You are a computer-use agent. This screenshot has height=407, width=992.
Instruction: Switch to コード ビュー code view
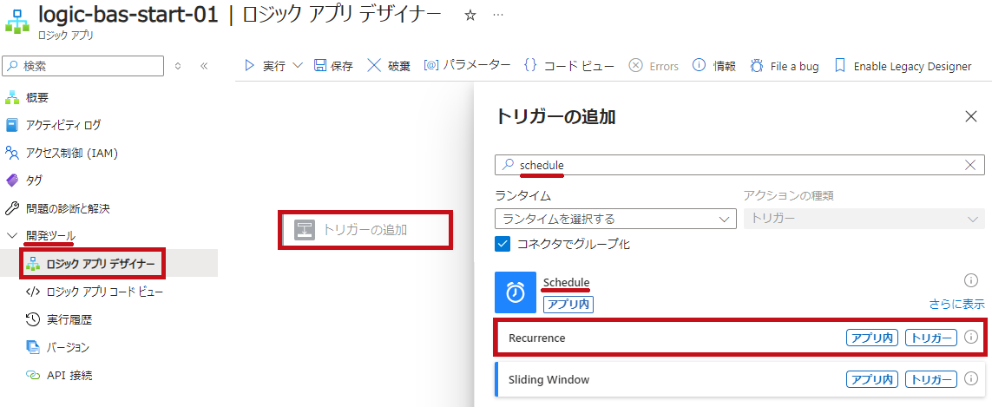[569, 66]
